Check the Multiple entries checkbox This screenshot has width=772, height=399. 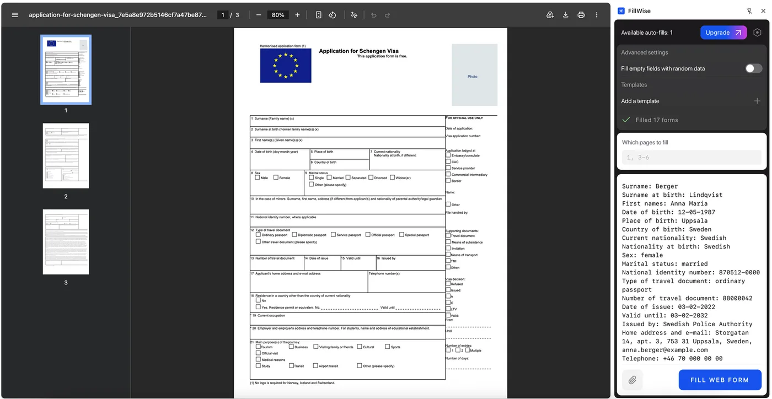click(x=467, y=350)
